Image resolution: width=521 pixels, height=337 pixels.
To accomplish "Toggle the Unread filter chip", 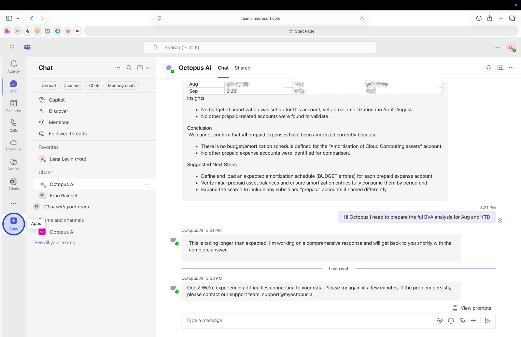I will point(49,85).
